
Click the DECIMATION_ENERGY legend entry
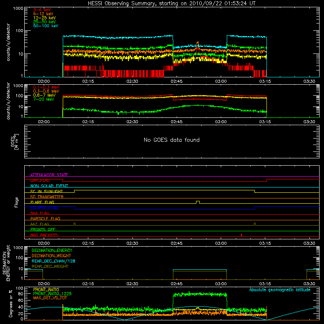pyautogui.click(x=52, y=250)
